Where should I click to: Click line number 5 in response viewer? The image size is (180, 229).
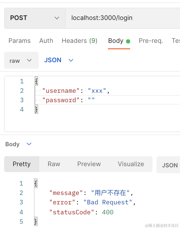click(21, 222)
